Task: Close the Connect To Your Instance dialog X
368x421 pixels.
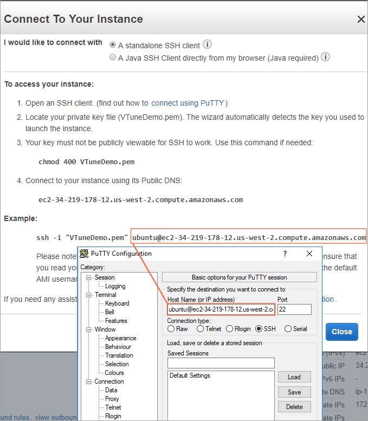Action: click(361, 19)
